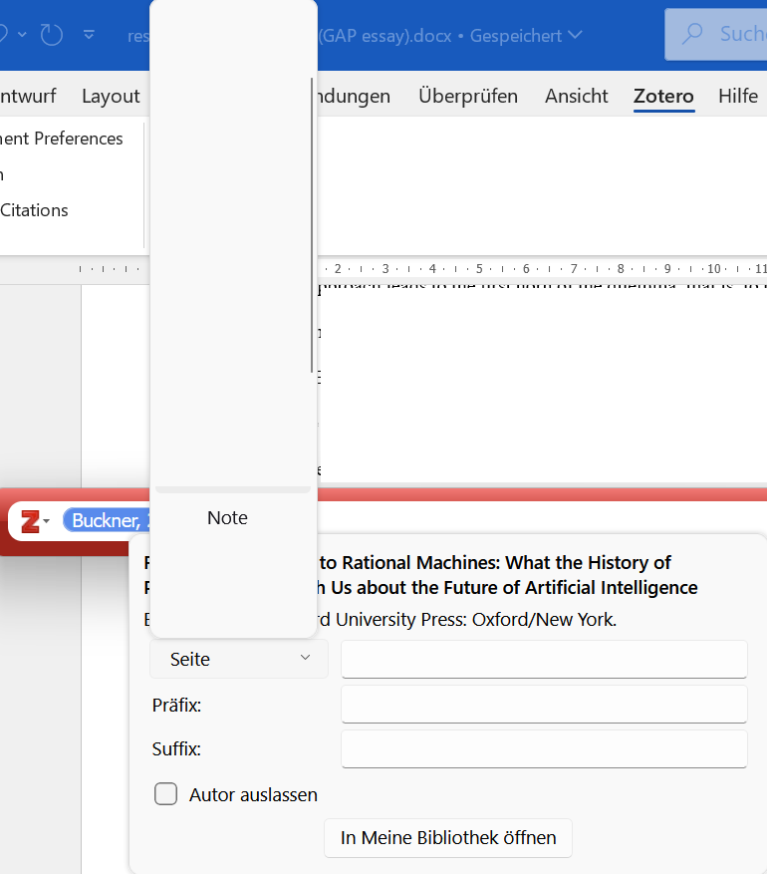Go to the Layout ribbon tab

tap(111, 96)
